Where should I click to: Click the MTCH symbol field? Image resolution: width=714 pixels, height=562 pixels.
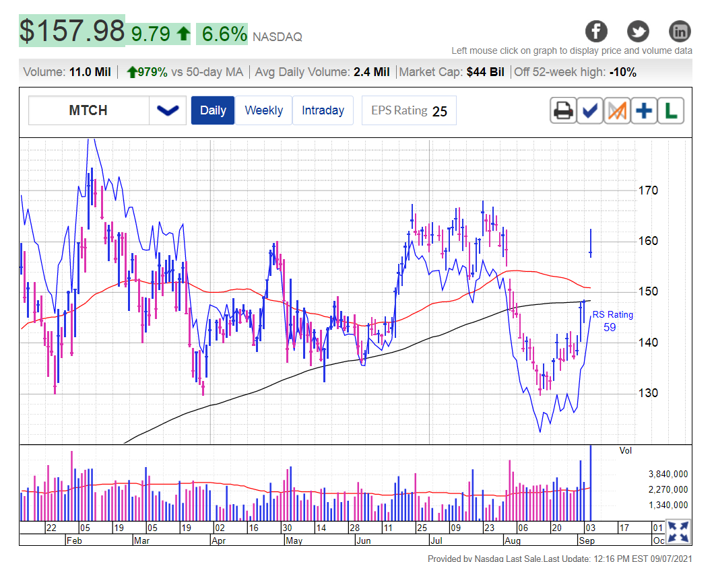coord(88,110)
